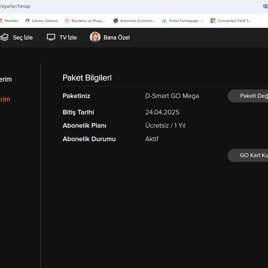Click the Portal homepage bookmark icon
Screen dimensions: 268x268
(164, 21)
